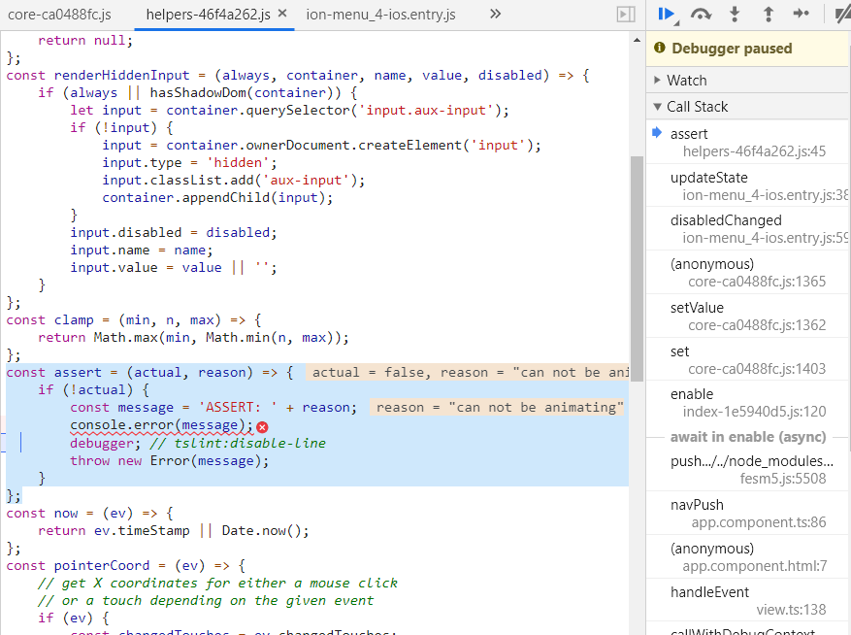This screenshot has width=851, height=635.
Task: Select push frame at fesm5.js:5508
Action: [x=748, y=469]
